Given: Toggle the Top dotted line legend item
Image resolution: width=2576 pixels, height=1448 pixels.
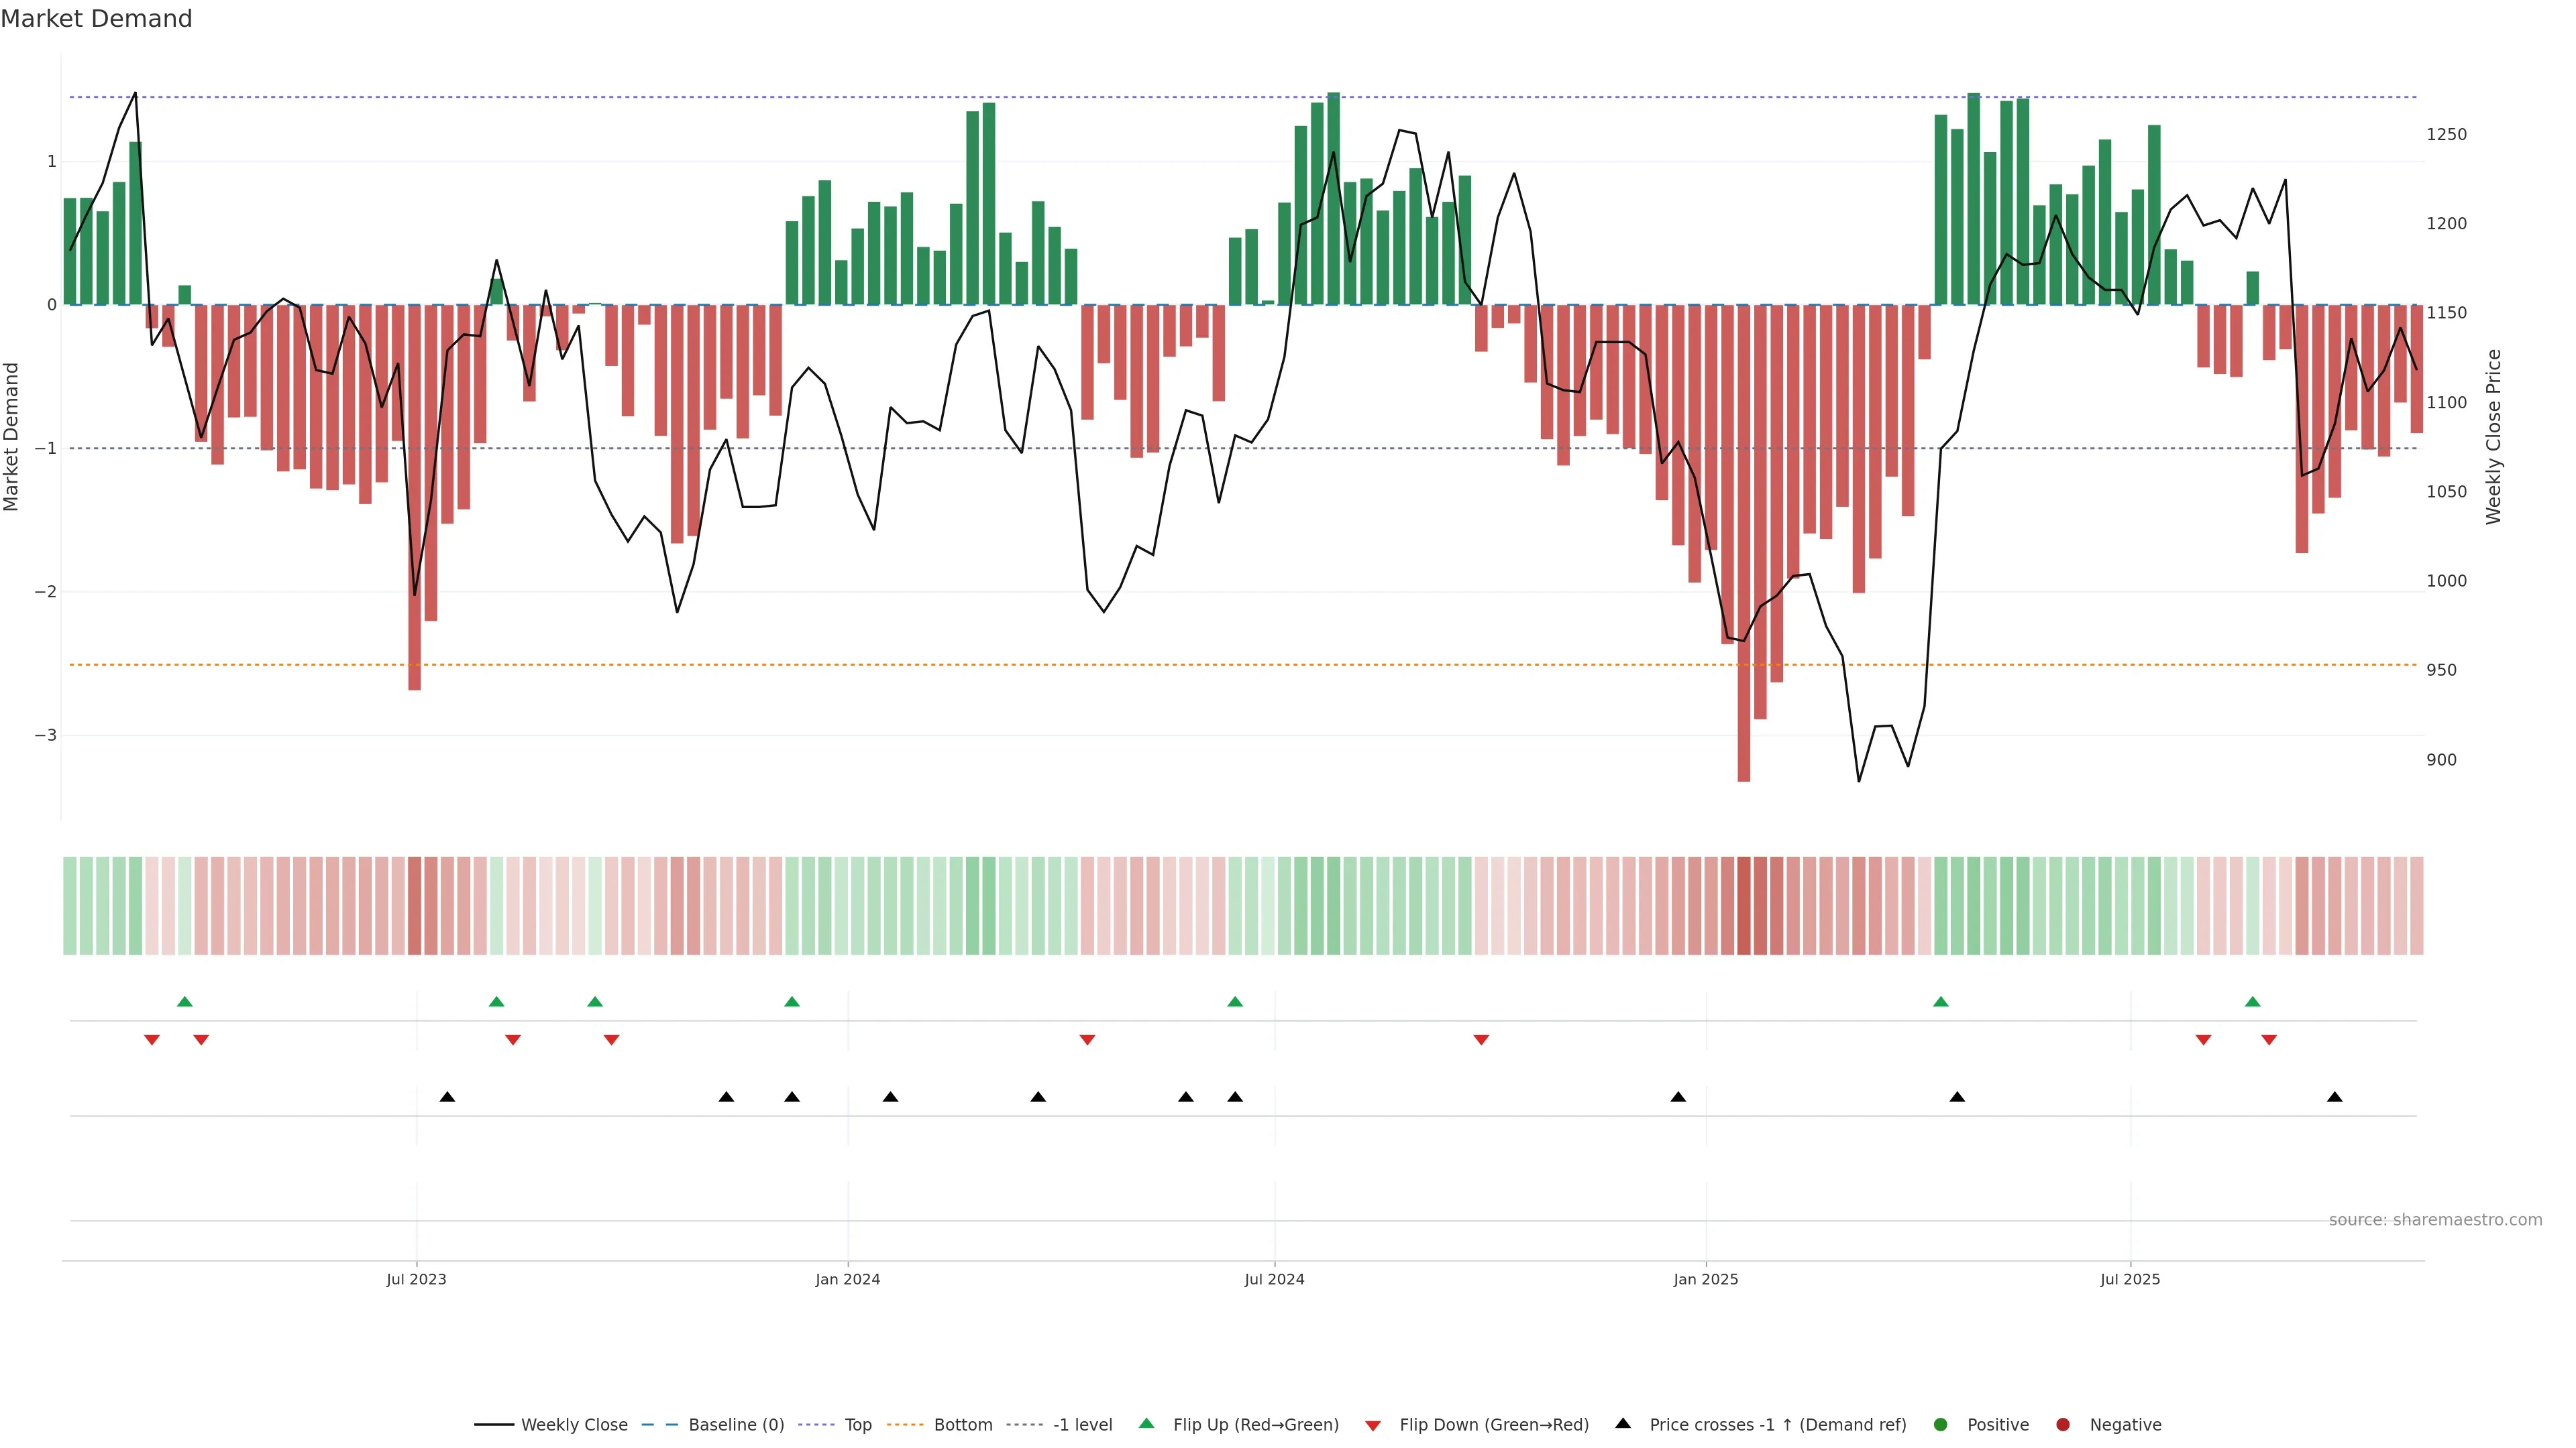Looking at the screenshot, I should tap(857, 1424).
